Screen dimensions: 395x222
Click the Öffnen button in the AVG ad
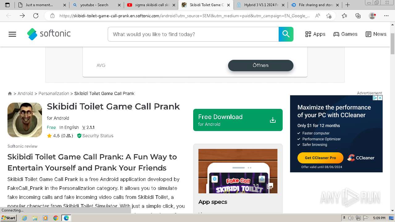pos(260,65)
